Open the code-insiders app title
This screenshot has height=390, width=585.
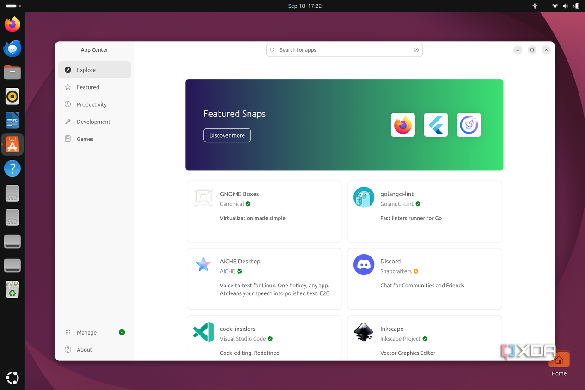238,329
